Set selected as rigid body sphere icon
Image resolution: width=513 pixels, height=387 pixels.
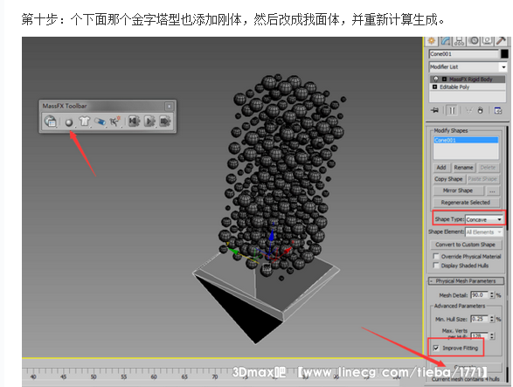point(69,122)
